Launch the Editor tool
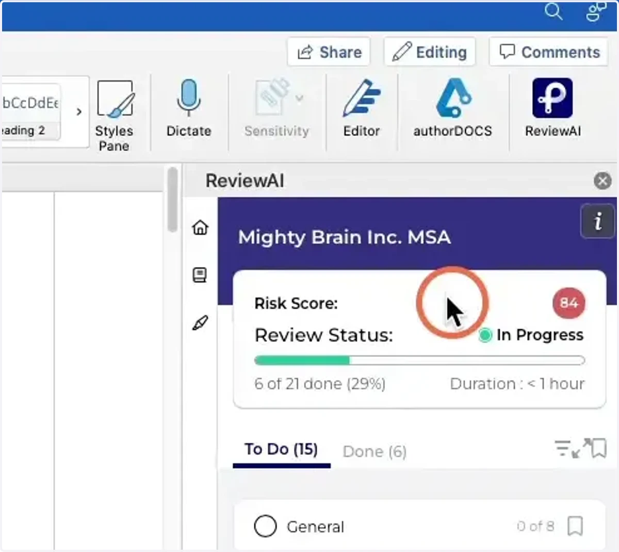This screenshot has height=552, width=619. click(x=362, y=109)
